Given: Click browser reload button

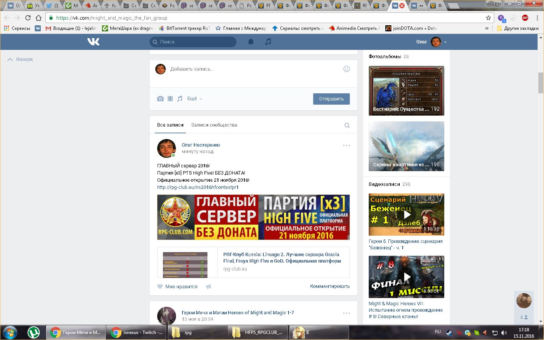Looking at the screenshot, I should (x=28, y=18).
